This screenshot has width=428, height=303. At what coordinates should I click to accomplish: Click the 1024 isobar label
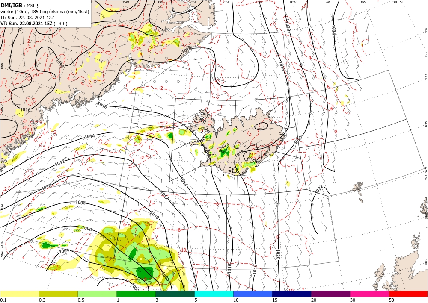[x=334, y=29]
